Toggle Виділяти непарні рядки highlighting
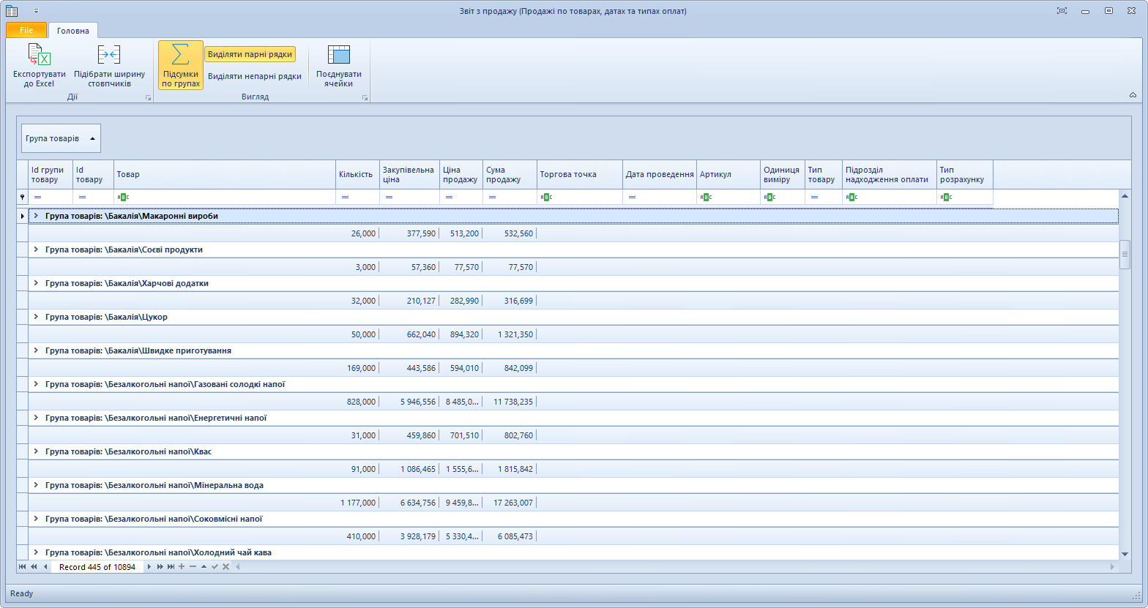This screenshot has width=1148, height=608. tap(255, 76)
